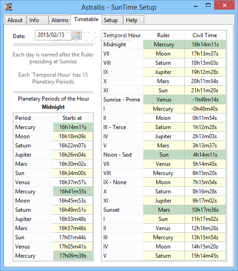Click civil time 0h11m54s

[x=205, y=118]
